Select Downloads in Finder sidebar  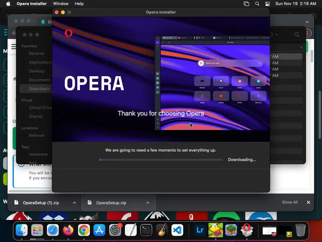[36, 89]
